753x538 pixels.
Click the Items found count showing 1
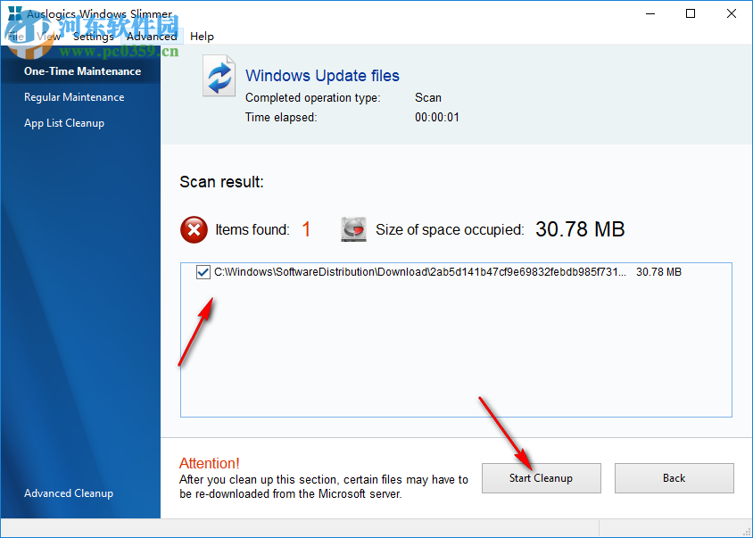[x=306, y=229]
